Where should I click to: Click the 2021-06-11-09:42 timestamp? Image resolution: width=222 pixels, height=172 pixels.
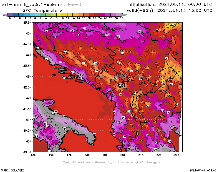click(203, 170)
